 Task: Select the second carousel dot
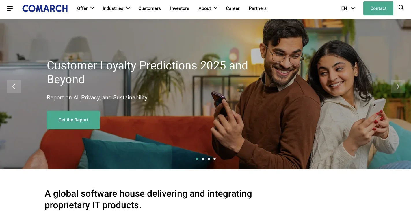click(x=203, y=159)
